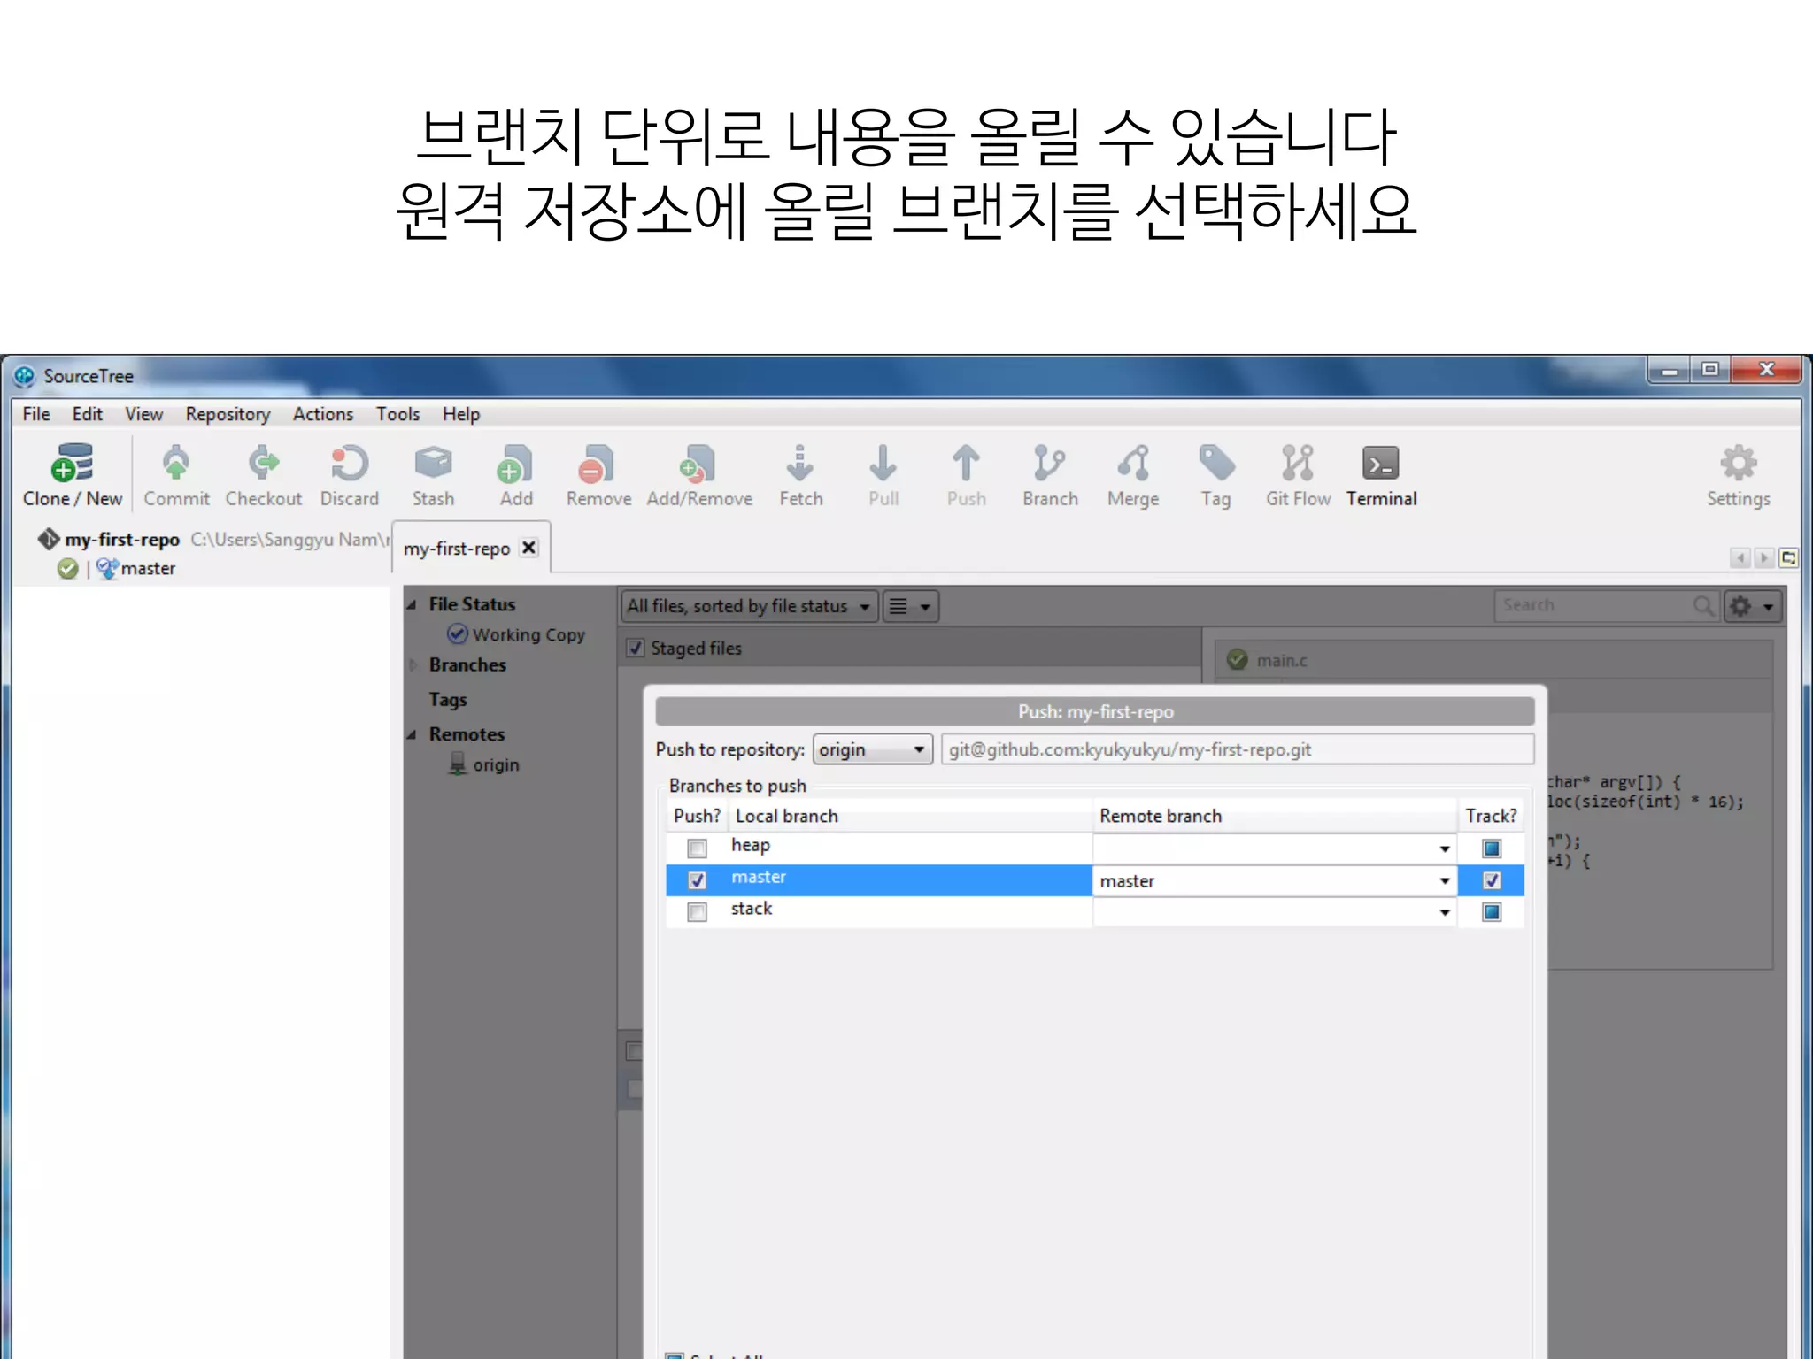Select my-first-repo bookmark entry
Viewport: 1813px width, 1359px height.
122,540
